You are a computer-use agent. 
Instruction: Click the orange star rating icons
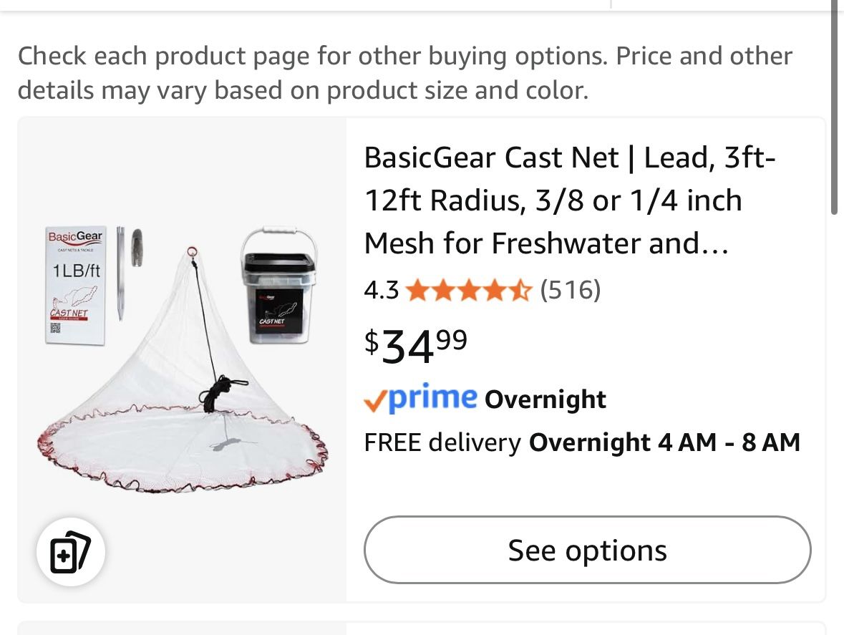point(468,290)
